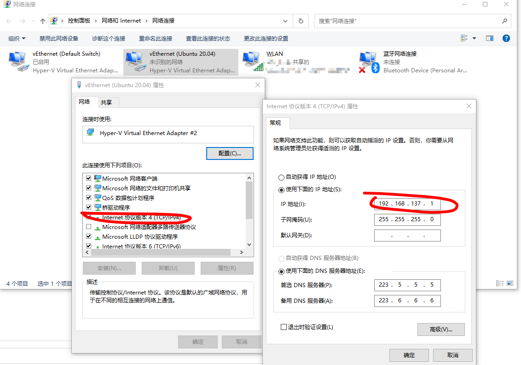Click the Configure (配置(C)...) adapter button
Viewport: 521px width, 365px height.
(x=230, y=153)
